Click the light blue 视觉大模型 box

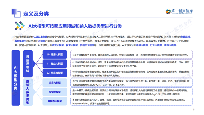tap(55, 92)
